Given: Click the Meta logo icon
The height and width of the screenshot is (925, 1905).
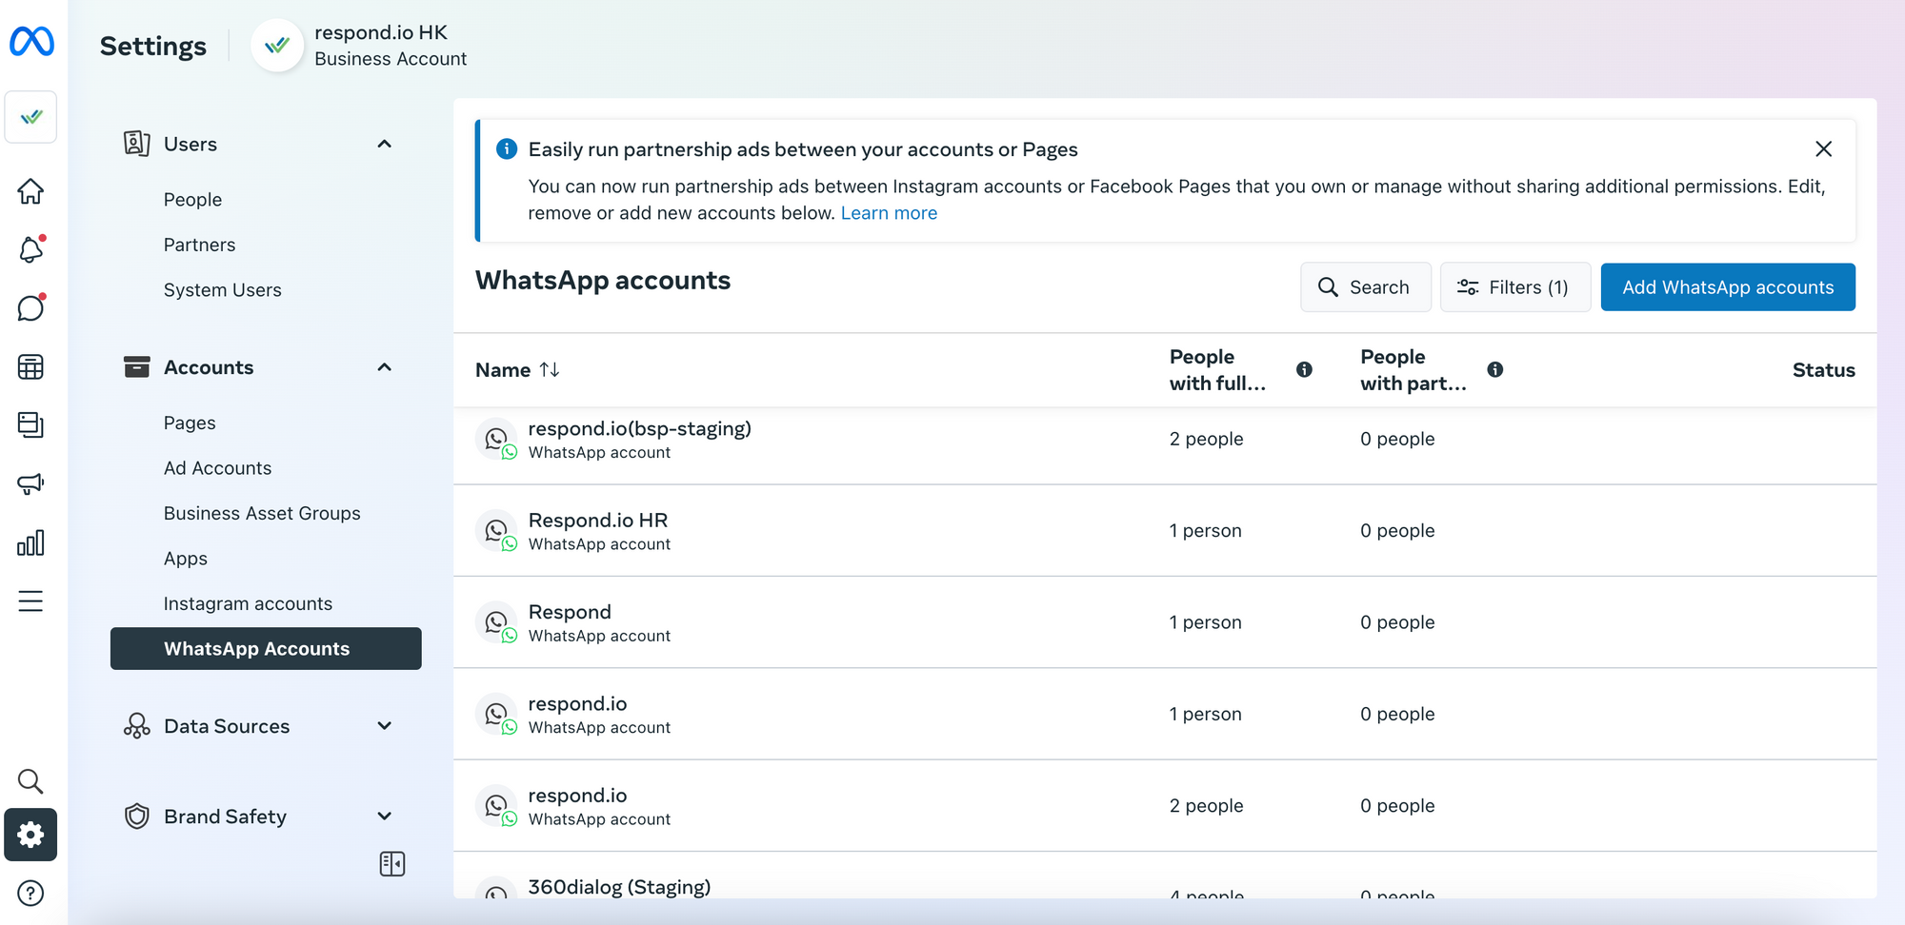Looking at the screenshot, I should (31, 42).
